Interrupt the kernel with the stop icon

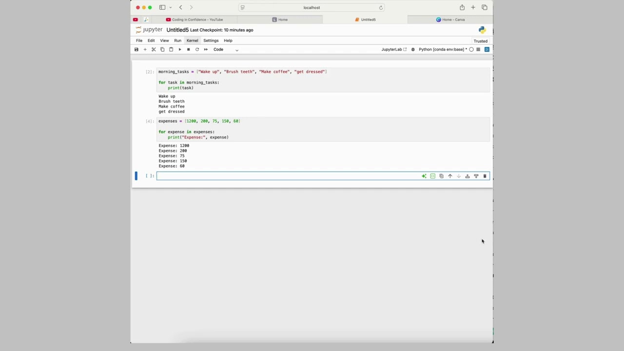tap(188, 49)
